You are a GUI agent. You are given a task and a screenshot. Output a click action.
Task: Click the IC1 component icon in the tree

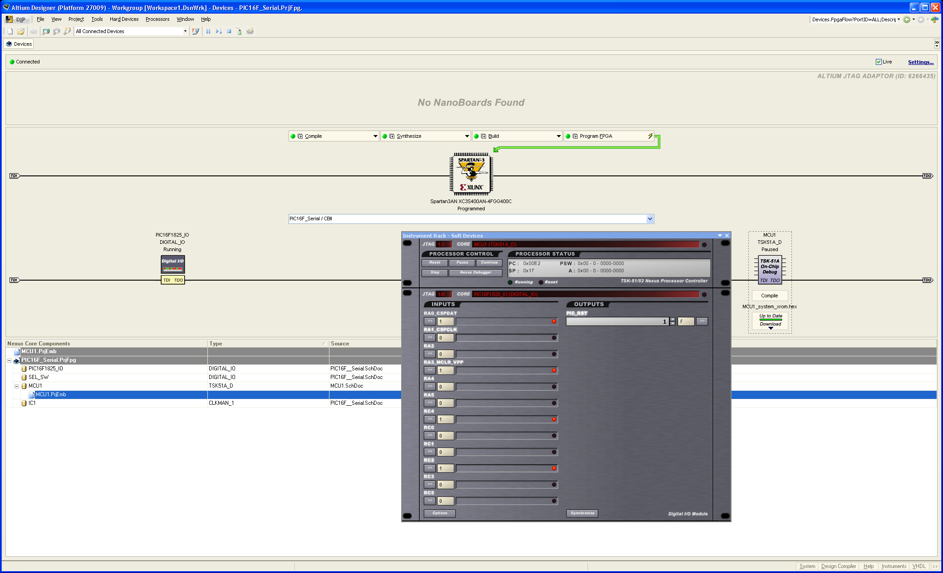coord(25,403)
